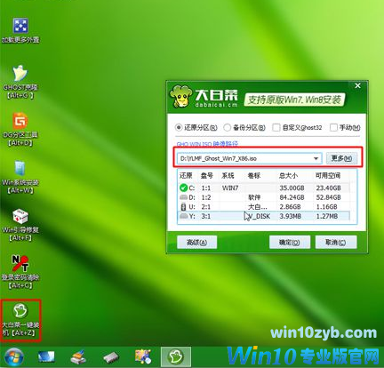Click the 可用空间 column header
The width and height of the screenshot is (384, 368).
coord(328,176)
